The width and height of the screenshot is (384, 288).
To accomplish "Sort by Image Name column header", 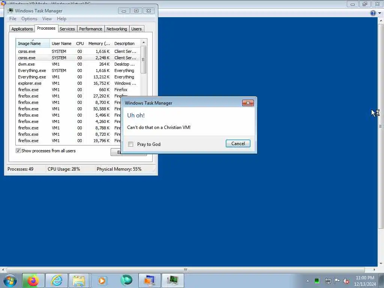I will [x=33, y=43].
